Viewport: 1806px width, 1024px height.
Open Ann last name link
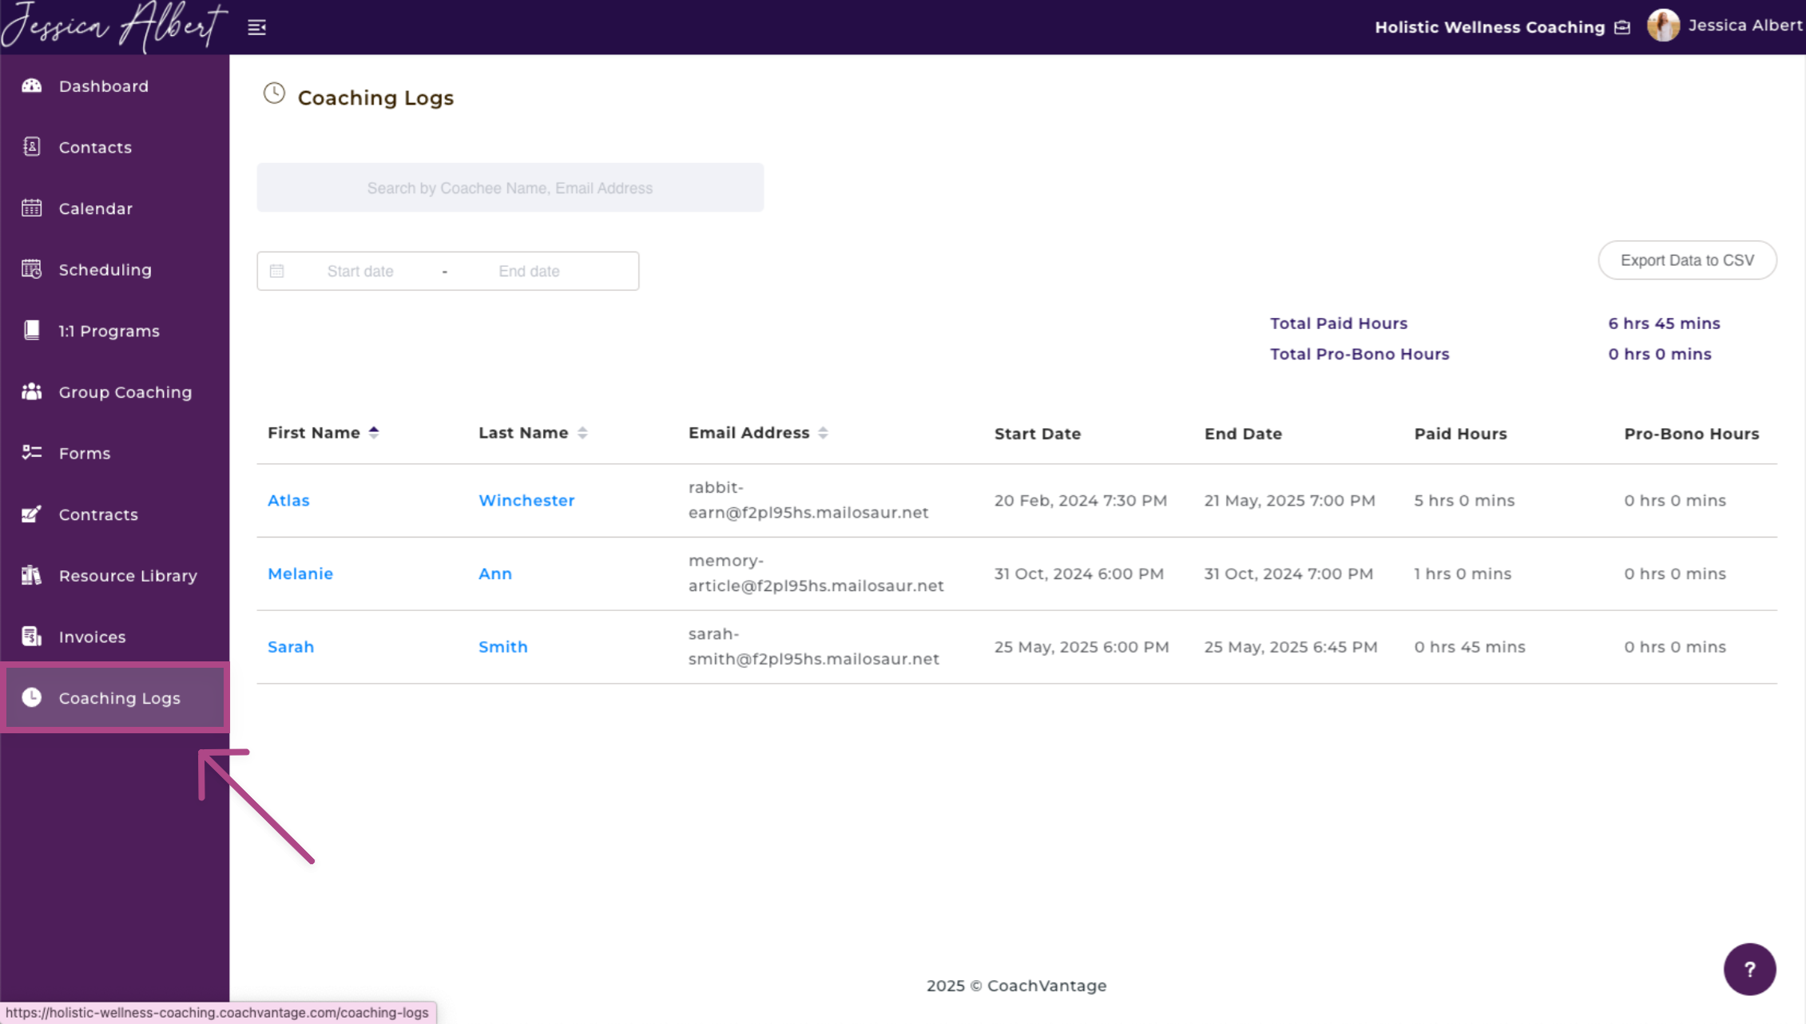pos(495,574)
